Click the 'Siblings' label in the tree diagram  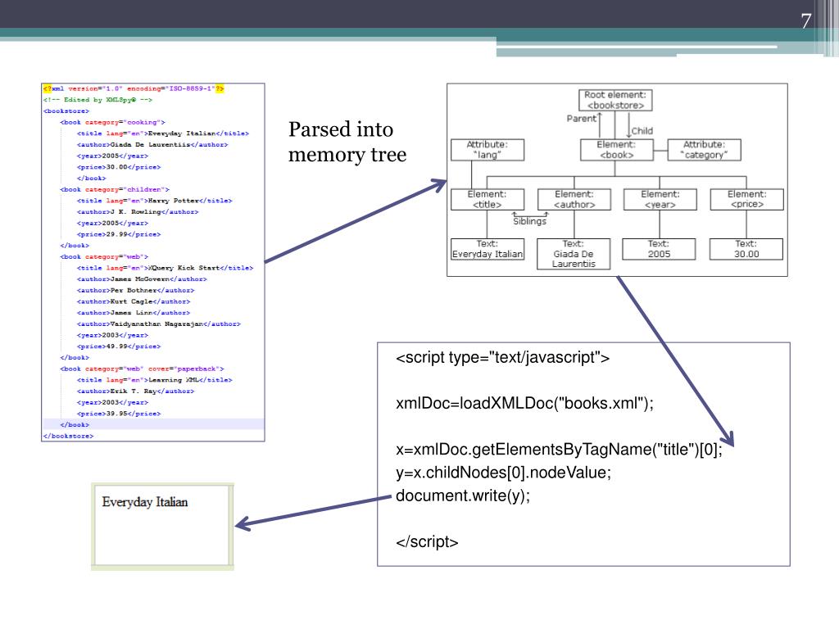point(530,221)
